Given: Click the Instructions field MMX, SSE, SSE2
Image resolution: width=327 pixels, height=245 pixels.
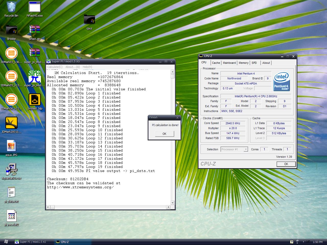Looking at the screenshot, I should click(x=256, y=111).
